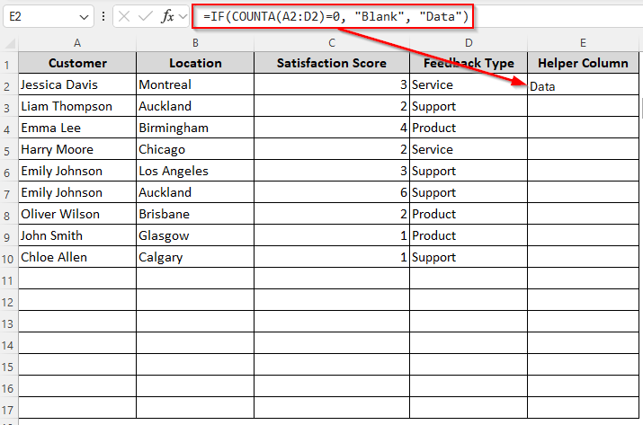Click the Select All corner triangle
Screen dimensions: 643x425
click(x=9, y=43)
